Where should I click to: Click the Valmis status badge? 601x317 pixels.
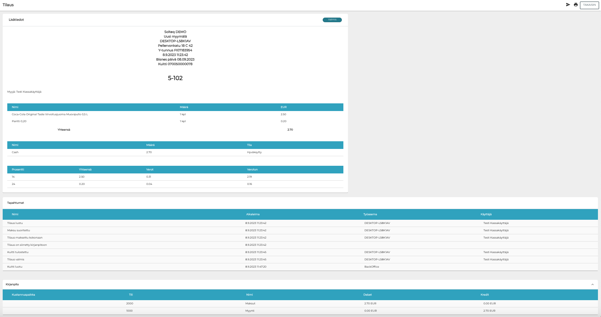(x=332, y=20)
